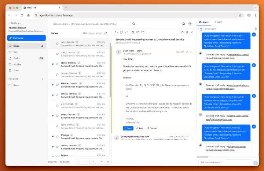Screen dimensions: 264x171
Task: Focus the Search emails field
Action: pyautogui.click(x=91, y=24)
